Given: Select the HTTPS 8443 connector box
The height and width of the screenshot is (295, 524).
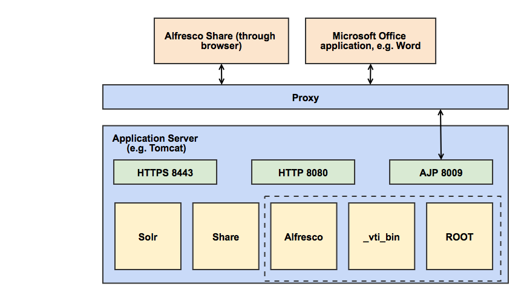Looking at the screenshot, I should click(165, 173).
